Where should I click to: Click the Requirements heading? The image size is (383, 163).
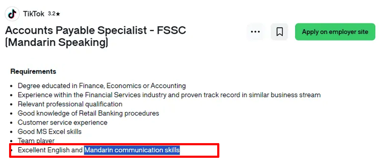pos(33,71)
